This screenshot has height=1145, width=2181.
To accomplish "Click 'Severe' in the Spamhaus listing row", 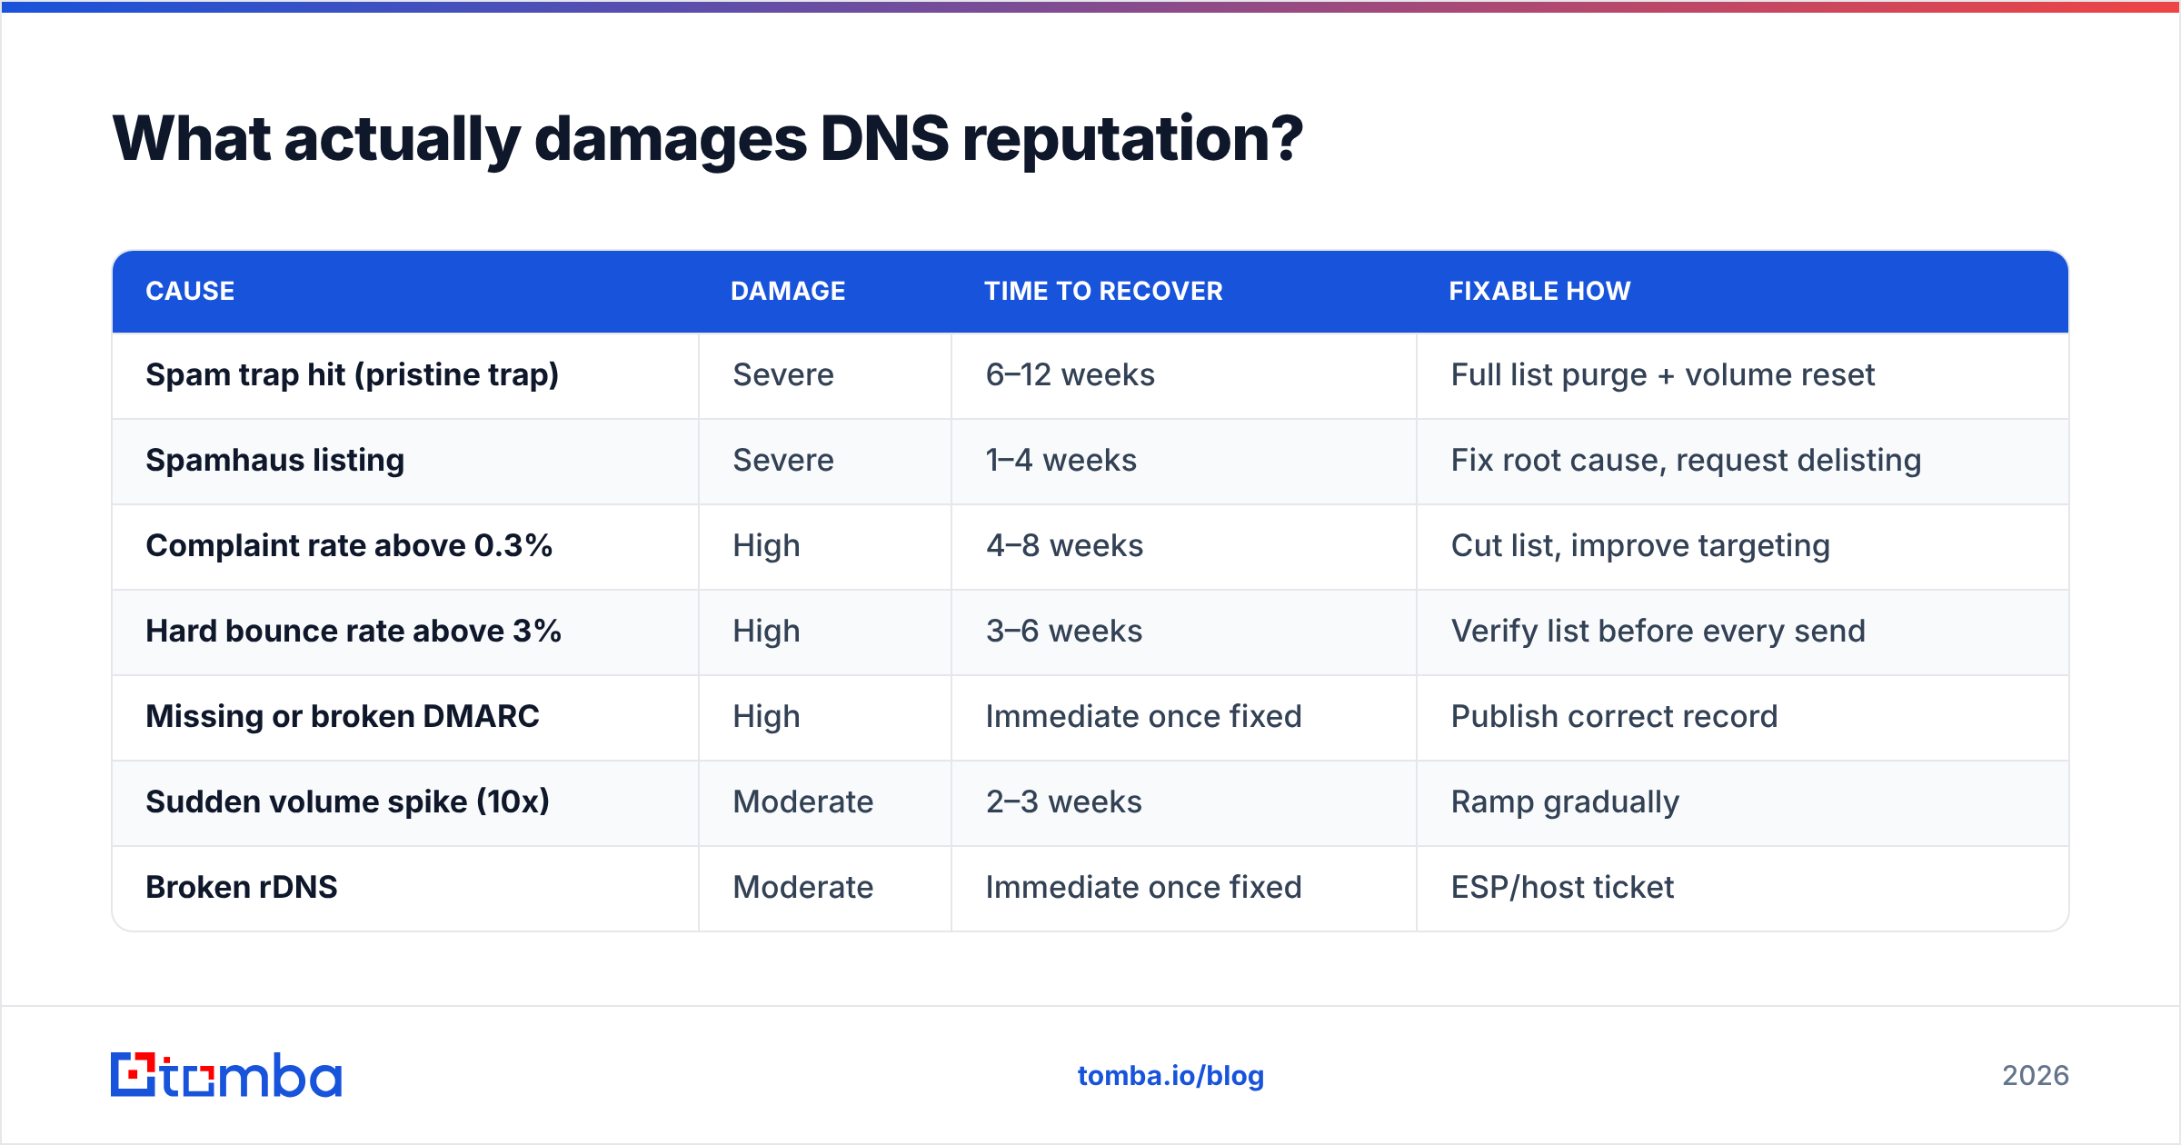I will pos(783,461).
